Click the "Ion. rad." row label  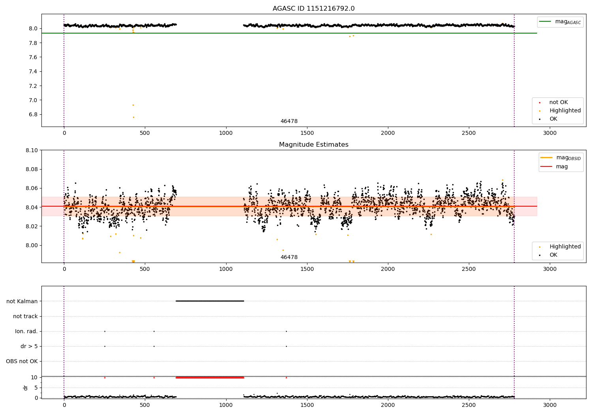[x=26, y=331]
